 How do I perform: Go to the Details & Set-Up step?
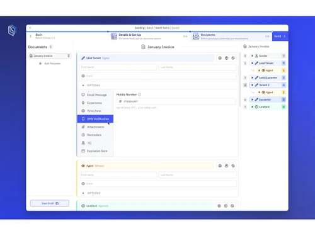[x=149, y=37]
